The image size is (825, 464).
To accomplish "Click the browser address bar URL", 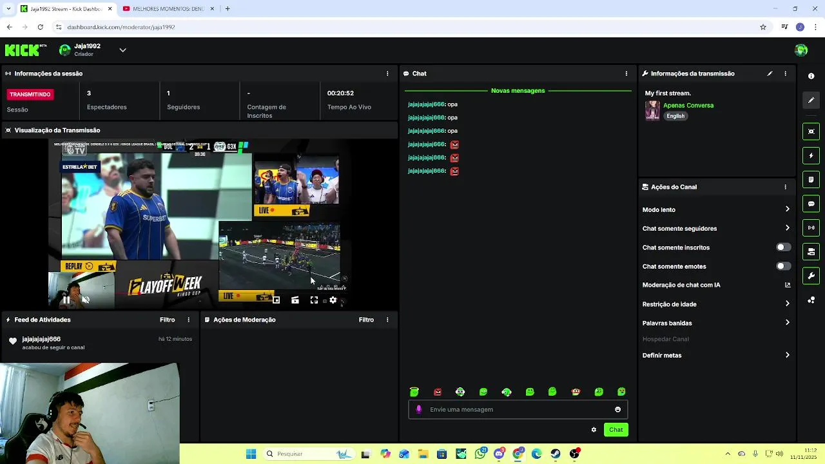I will 121,27.
